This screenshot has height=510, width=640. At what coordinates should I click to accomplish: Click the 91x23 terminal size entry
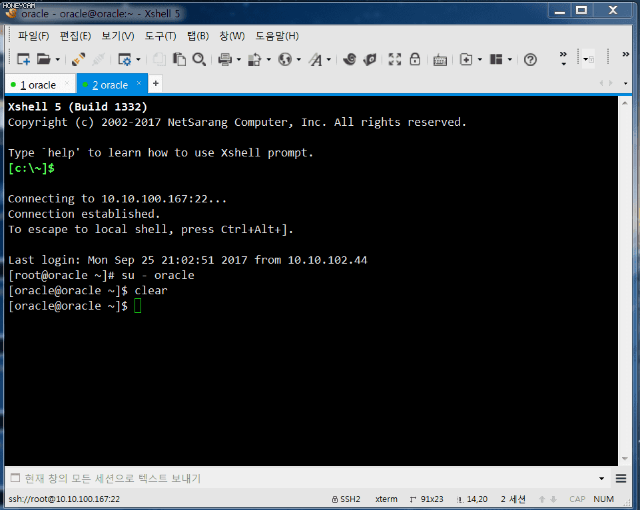click(x=426, y=499)
